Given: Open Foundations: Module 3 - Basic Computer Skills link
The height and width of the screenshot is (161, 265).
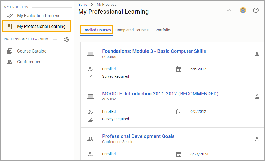Looking at the screenshot, I should point(154,51).
